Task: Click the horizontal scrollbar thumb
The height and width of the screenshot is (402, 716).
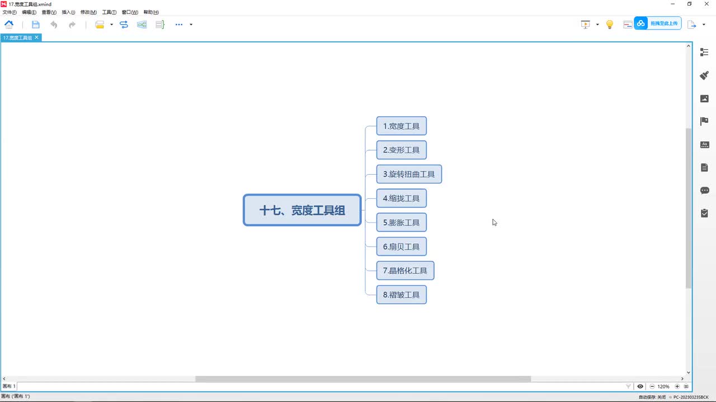Action: click(362, 379)
